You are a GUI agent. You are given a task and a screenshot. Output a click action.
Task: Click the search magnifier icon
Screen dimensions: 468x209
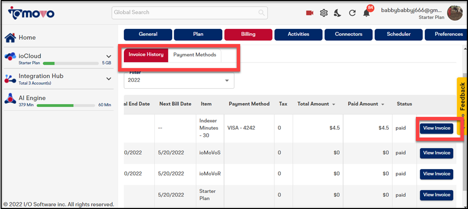point(261,12)
